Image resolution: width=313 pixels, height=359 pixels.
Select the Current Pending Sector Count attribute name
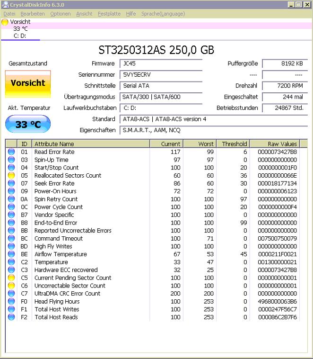pos(73,278)
